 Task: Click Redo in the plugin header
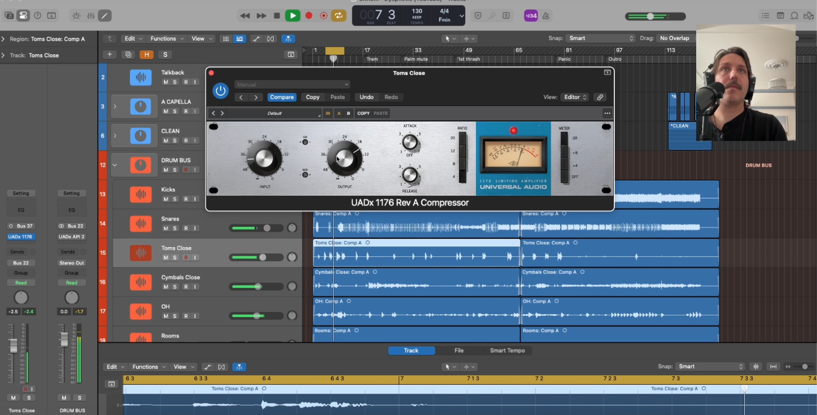(391, 97)
